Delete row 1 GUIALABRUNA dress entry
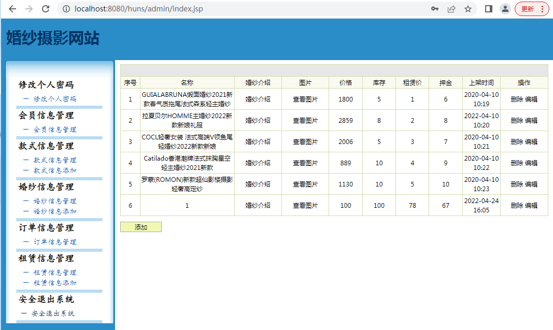This screenshot has height=330, width=553. (517, 99)
